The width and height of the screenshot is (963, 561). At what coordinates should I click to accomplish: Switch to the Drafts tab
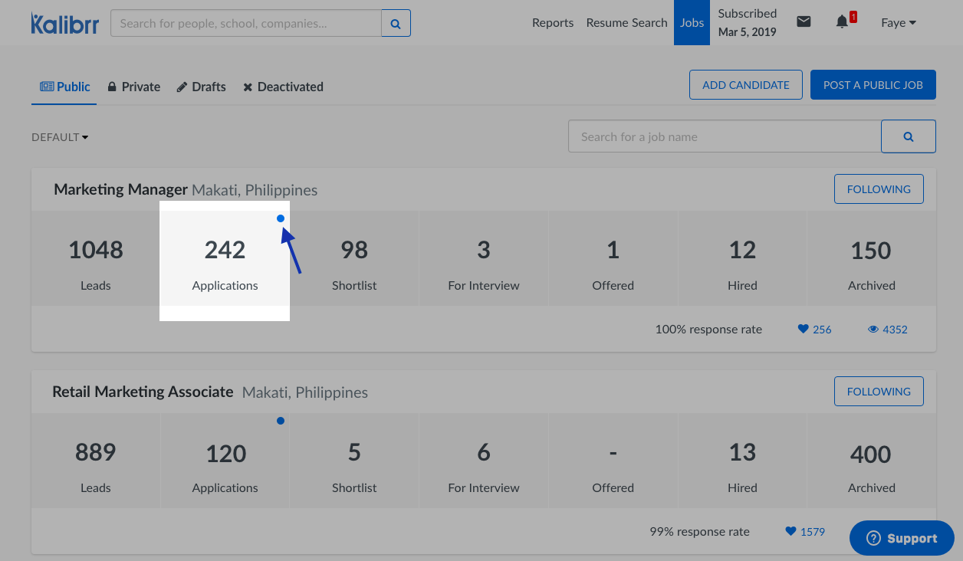coord(202,87)
